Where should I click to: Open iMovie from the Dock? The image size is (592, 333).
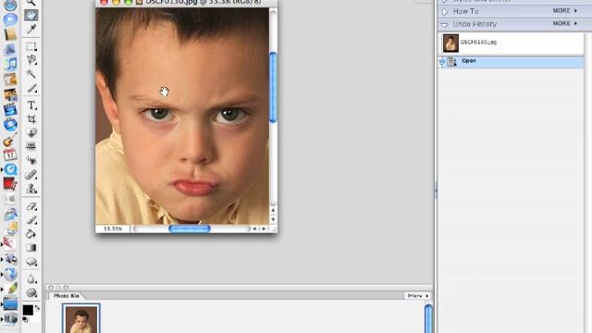[10, 110]
